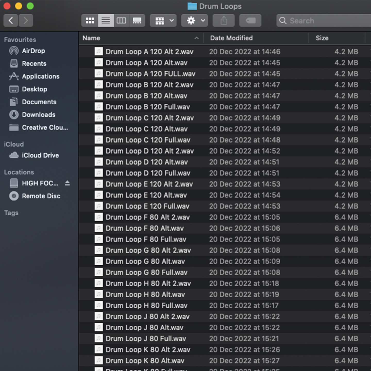The width and height of the screenshot is (371, 371).
Task: Select Applications in the sidebar
Action: [x=41, y=76]
